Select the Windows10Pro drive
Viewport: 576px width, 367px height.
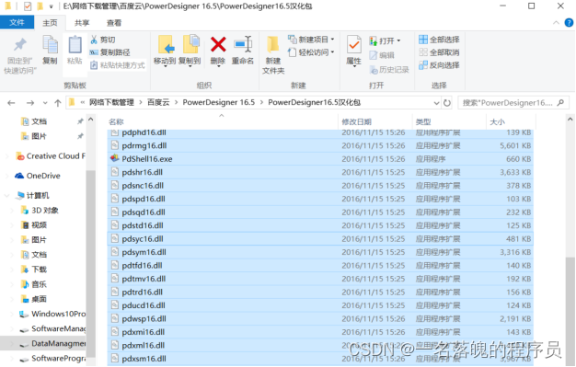point(52,314)
